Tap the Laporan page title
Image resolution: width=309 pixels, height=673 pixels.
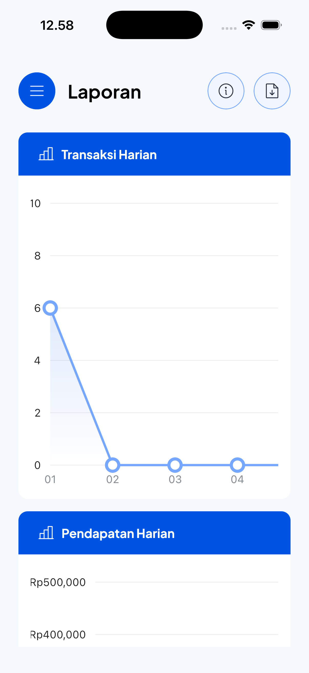pos(104,92)
